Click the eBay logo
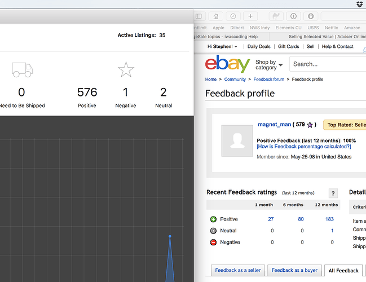The height and width of the screenshot is (282, 366). click(227, 64)
